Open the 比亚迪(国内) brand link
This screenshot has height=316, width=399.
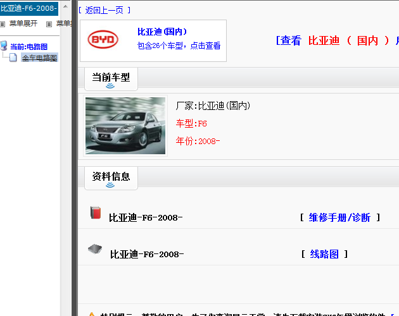162,32
